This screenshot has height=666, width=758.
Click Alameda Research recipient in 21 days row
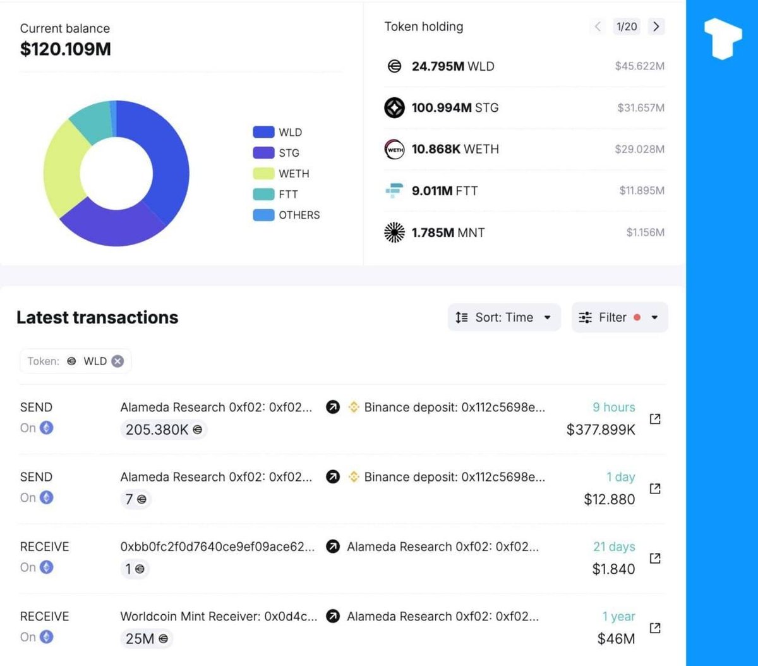pos(443,547)
